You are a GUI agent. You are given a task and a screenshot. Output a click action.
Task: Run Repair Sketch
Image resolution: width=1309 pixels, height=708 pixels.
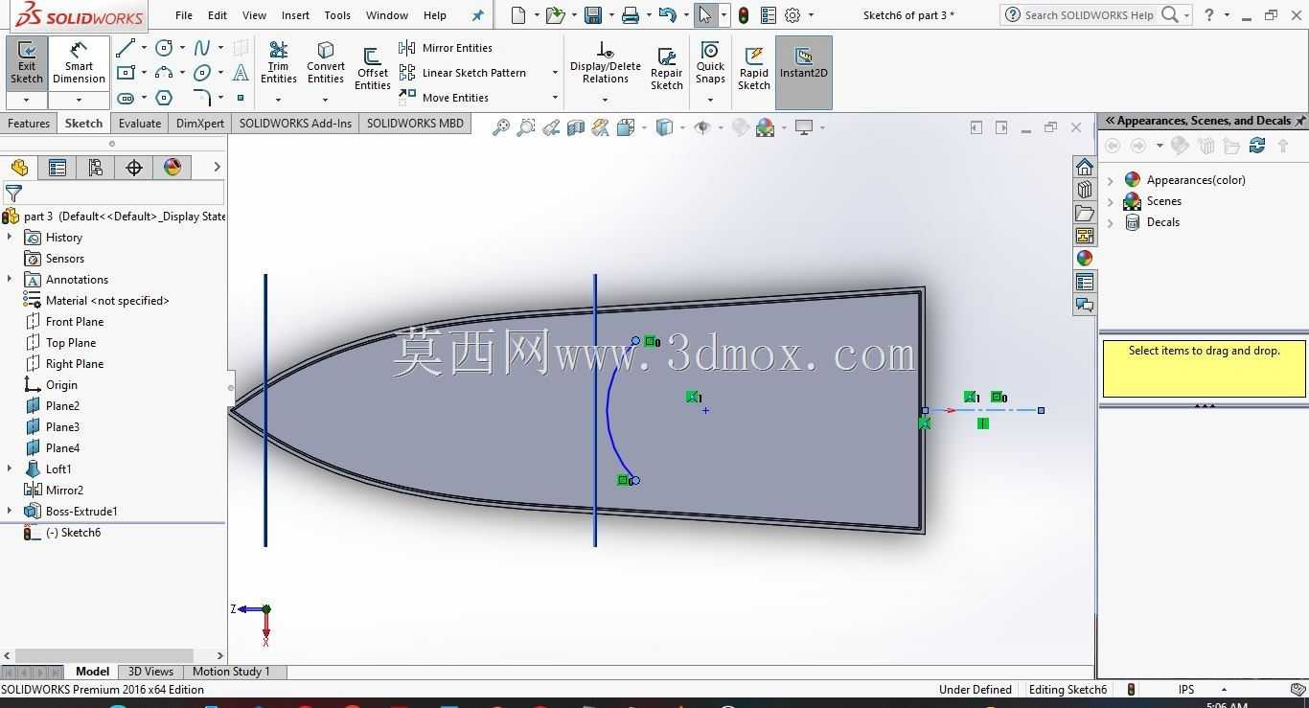coord(667,69)
